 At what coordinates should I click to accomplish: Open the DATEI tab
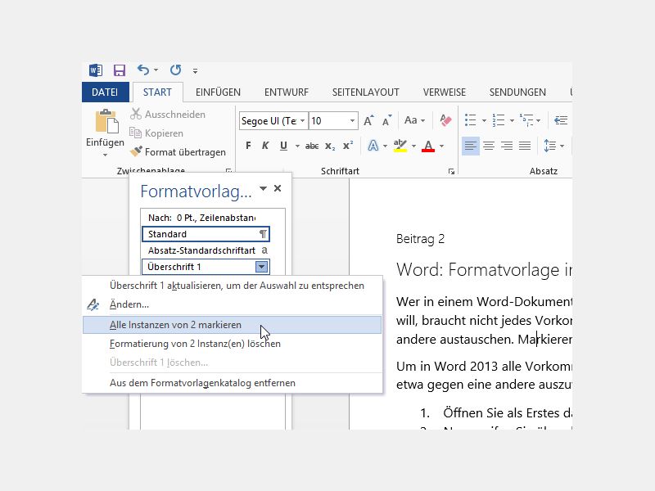click(x=105, y=92)
